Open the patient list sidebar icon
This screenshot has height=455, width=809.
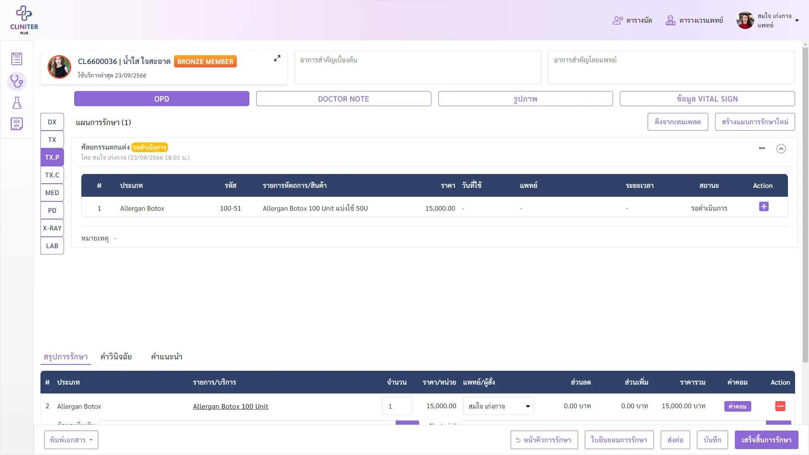click(x=17, y=59)
